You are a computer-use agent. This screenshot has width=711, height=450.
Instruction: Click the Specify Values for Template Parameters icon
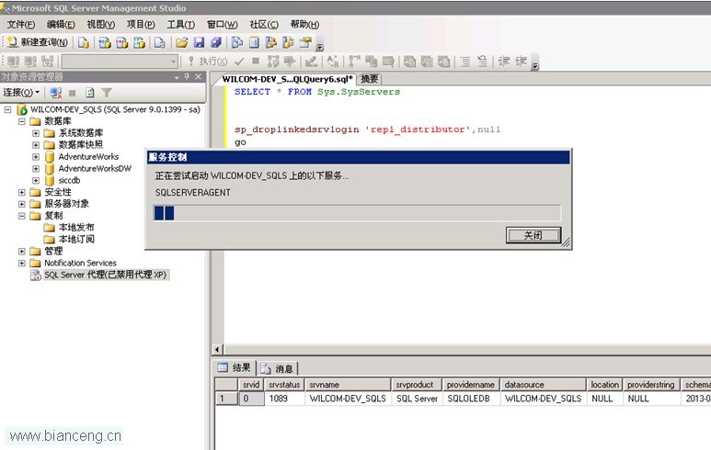click(333, 62)
